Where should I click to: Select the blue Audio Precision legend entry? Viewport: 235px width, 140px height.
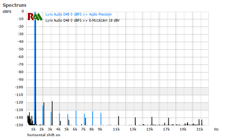79,14
